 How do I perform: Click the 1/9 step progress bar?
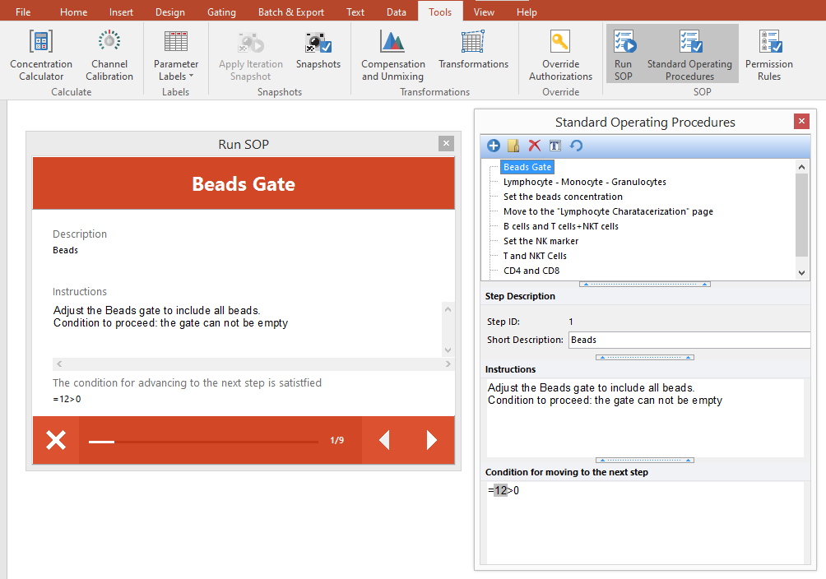(x=203, y=442)
